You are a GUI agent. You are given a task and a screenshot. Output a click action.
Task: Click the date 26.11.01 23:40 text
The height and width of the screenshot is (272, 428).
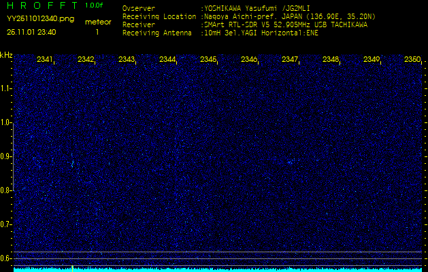click(31, 32)
